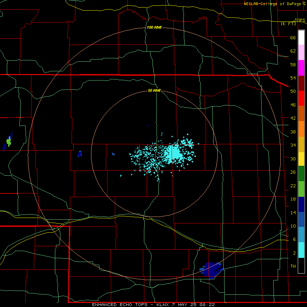This screenshot has width=307, height=307.
Task: Click the black TH legend swatch
Action: (301, 265)
